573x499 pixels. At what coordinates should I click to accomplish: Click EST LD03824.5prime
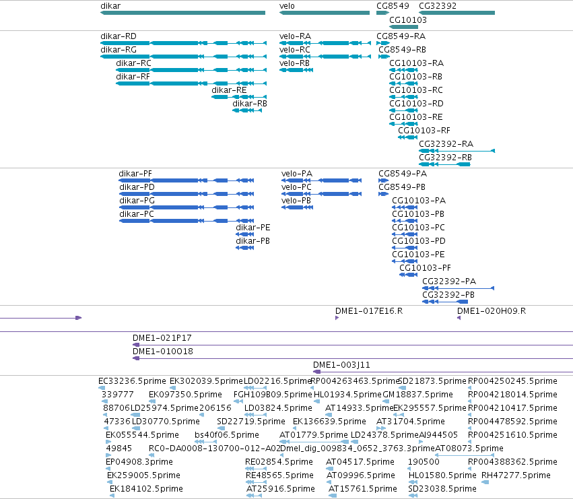[255, 415]
